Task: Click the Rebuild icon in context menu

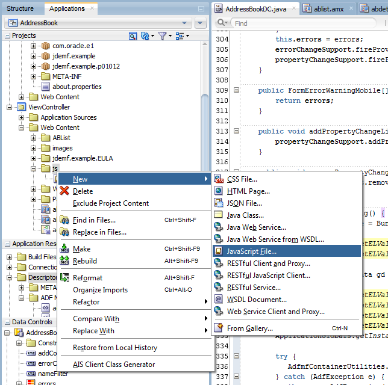Action: [x=64, y=261]
